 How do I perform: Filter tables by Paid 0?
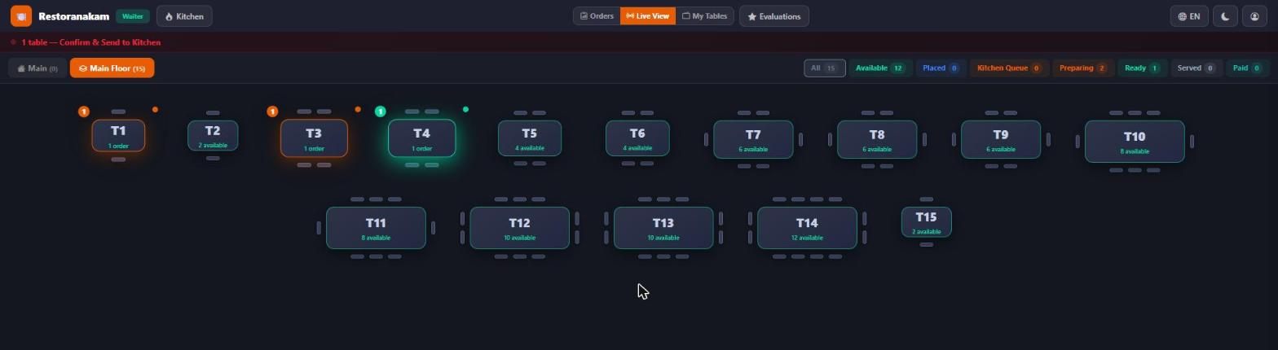tap(1246, 68)
